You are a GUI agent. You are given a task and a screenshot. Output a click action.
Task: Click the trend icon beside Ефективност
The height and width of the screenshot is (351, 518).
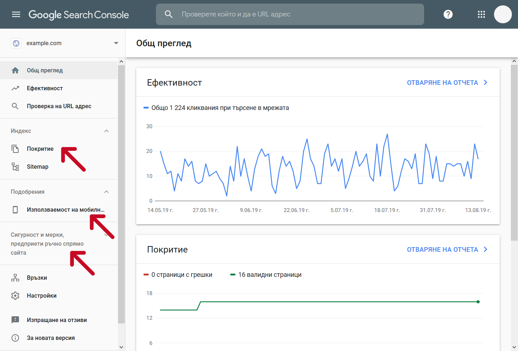(x=15, y=88)
